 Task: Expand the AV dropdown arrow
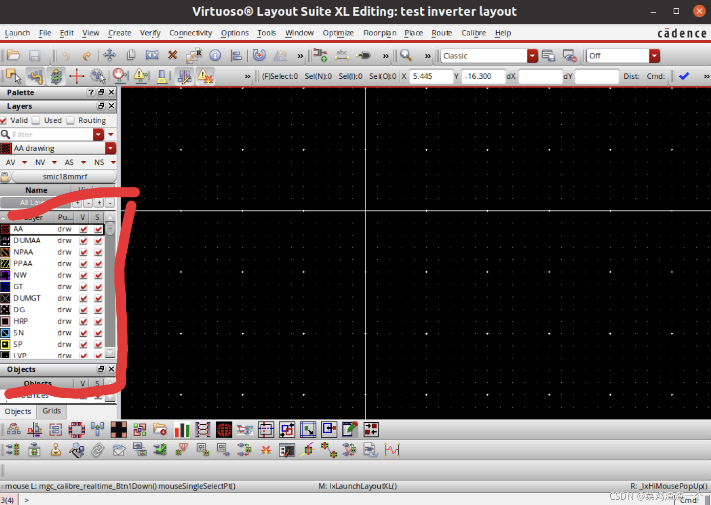coord(24,162)
